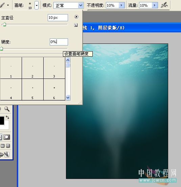Viewport: 181px width, 187px height.
Task: Jump to ImageReady icon
Action: tap(4, 155)
